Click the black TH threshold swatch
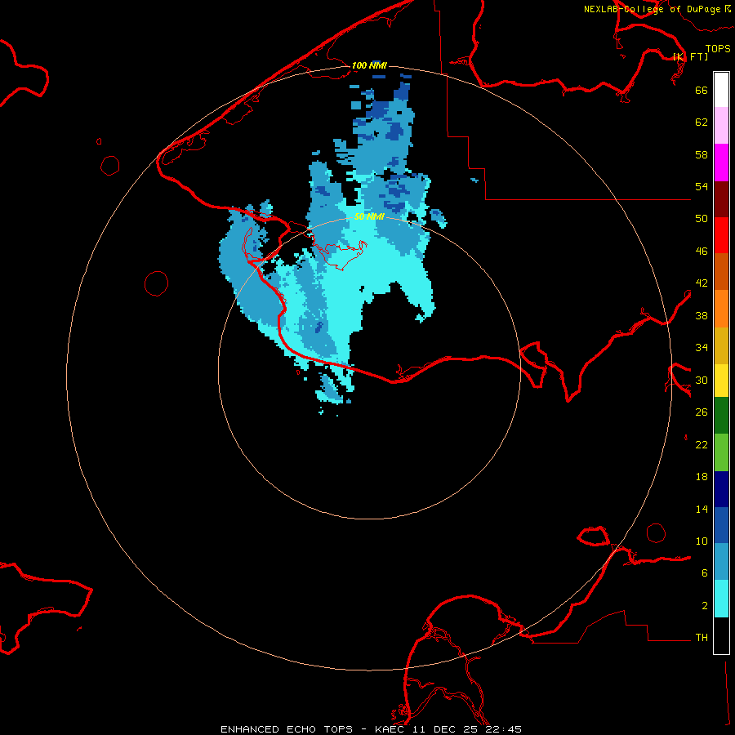 [721, 635]
